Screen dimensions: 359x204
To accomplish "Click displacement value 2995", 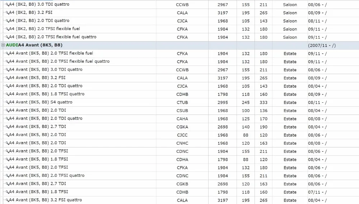I will tap(223, 102).
